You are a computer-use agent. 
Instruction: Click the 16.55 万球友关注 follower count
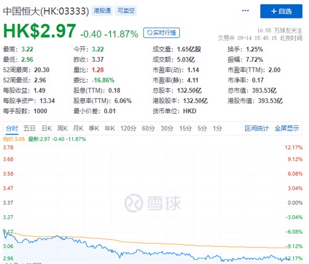pos(279,31)
